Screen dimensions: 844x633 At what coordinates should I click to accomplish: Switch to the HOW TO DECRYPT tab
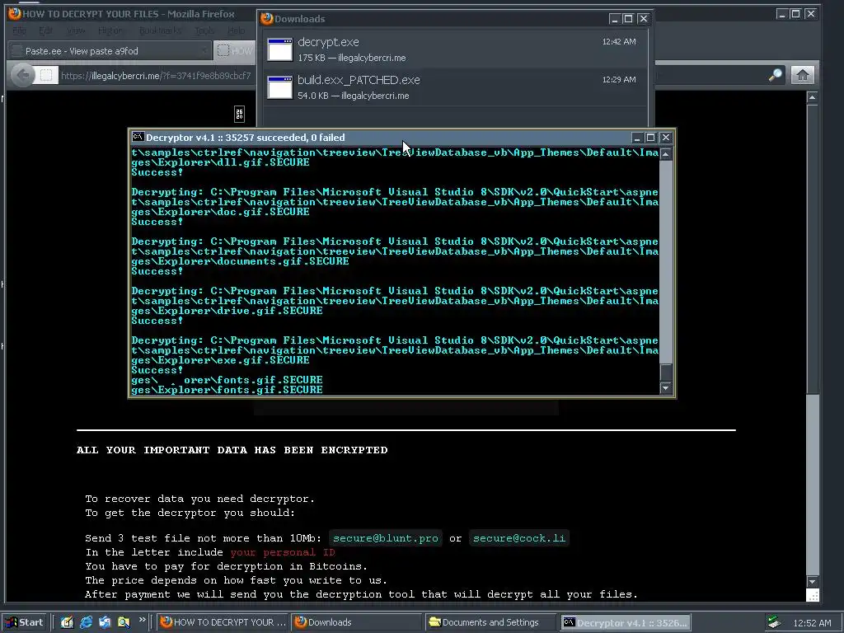pyautogui.click(x=235, y=51)
